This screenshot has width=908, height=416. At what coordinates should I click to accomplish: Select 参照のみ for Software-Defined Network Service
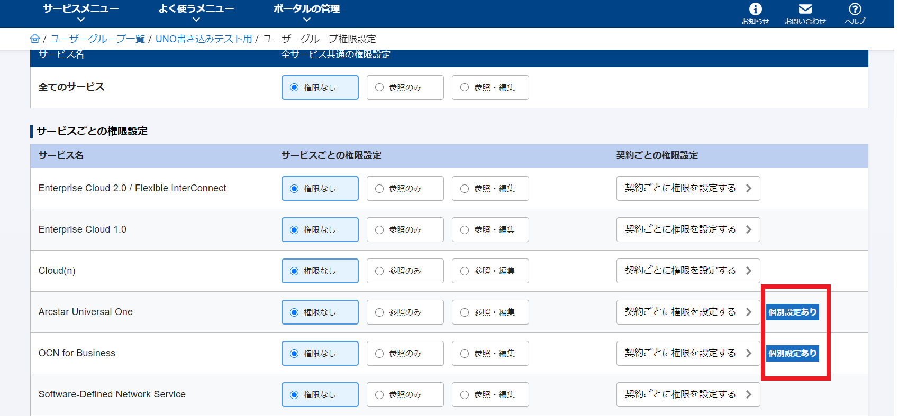click(x=405, y=394)
